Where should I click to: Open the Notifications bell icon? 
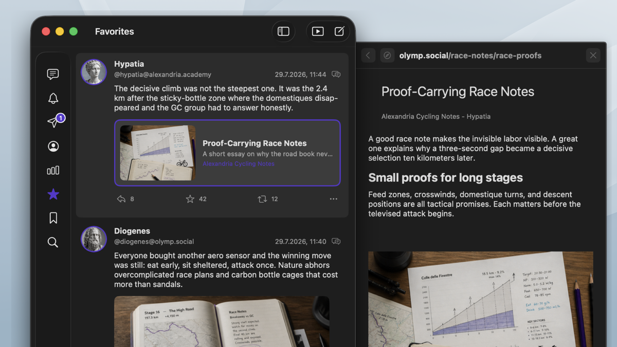click(53, 98)
